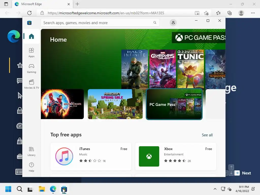
Task: Click the PC Game Pass logo banner
Action: click(199, 38)
